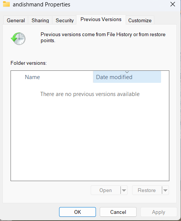Dismiss dialog with Cancel button
Viewport: 181px width, 221px height.
118,212
